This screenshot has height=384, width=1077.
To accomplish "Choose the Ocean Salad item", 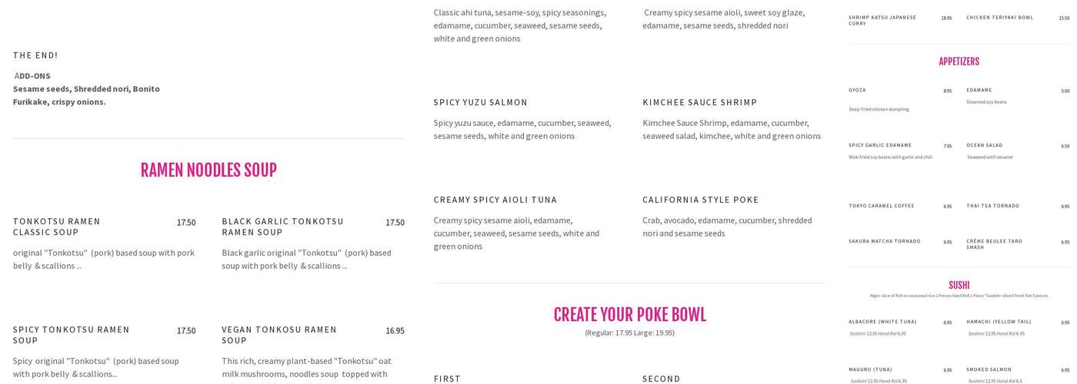I will pos(985,145).
